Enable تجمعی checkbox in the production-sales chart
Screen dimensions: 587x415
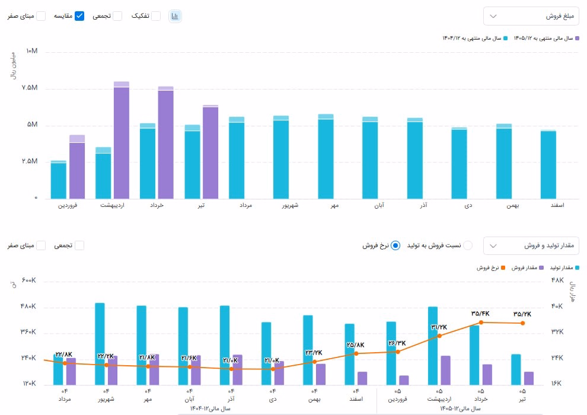click(79, 245)
